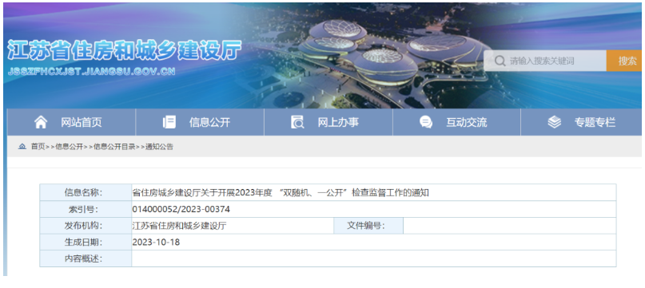Screen dimensions: 645x288
Task: Click the 发布机构 label cell
Action: [86, 226]
